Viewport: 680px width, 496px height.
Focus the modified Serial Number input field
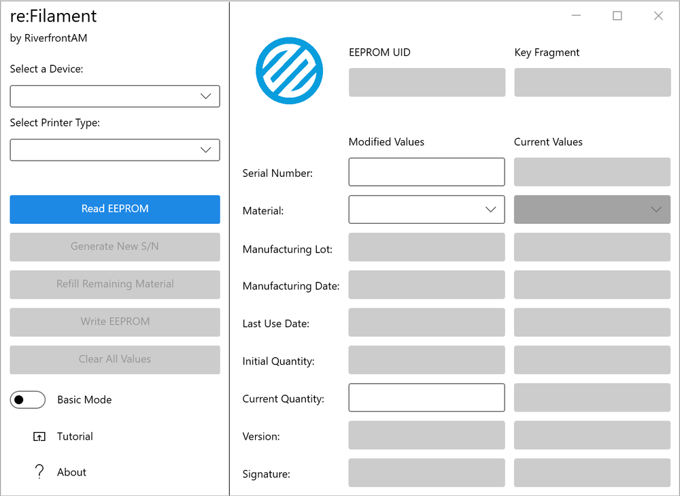coord(426,172)
